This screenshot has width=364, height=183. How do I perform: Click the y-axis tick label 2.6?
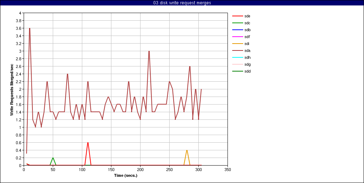coord(19,66)
